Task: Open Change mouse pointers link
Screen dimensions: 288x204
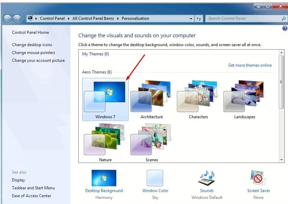Action: [34, 53]
